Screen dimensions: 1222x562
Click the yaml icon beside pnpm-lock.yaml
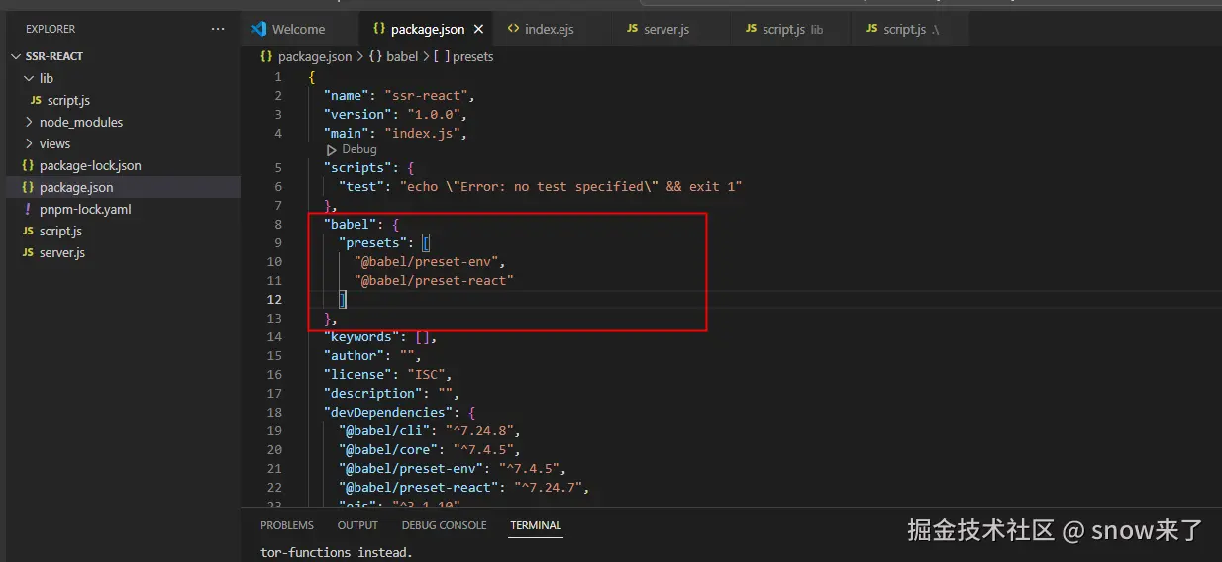point(28,209)
